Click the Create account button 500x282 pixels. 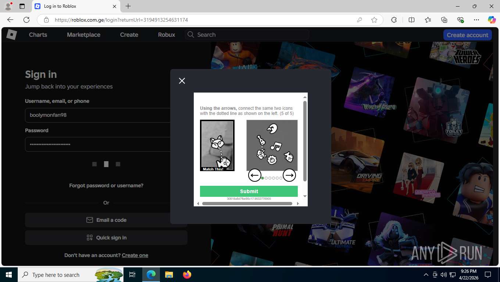click(467, 35)
